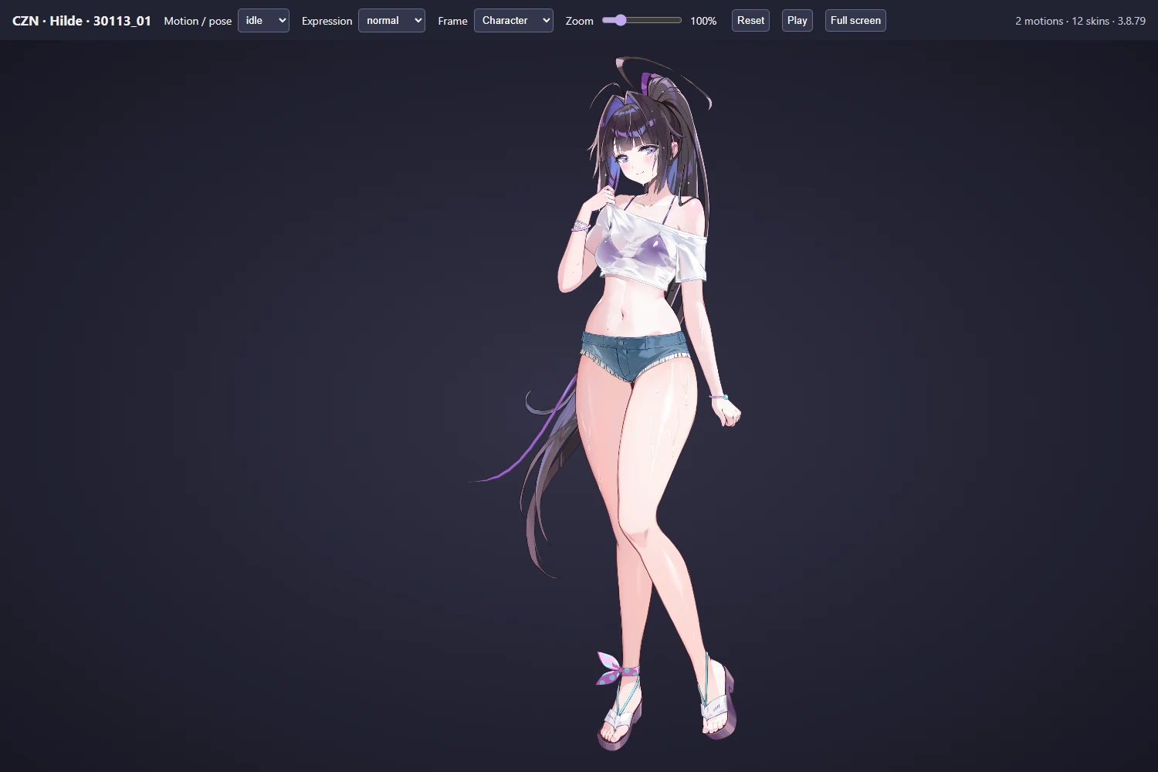Click the '2 motions · 12 skins · 3.8.79' status text
Viewport: 1158px width, 772px height.
click(x=1080, y=21)
